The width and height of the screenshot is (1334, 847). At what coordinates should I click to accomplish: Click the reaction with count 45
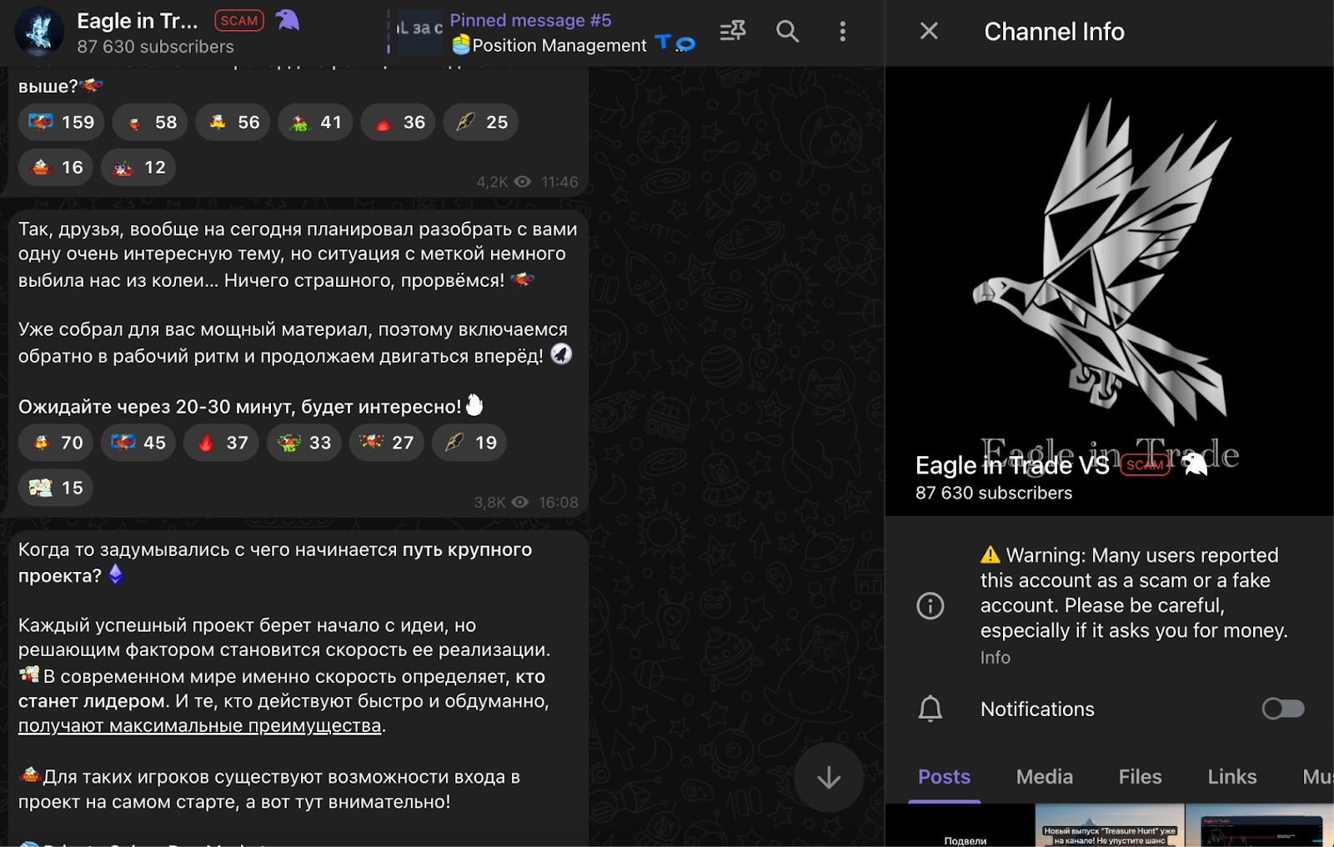138,443
